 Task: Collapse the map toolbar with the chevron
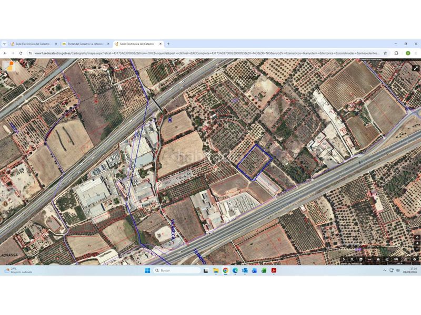[x=344, y=259]
